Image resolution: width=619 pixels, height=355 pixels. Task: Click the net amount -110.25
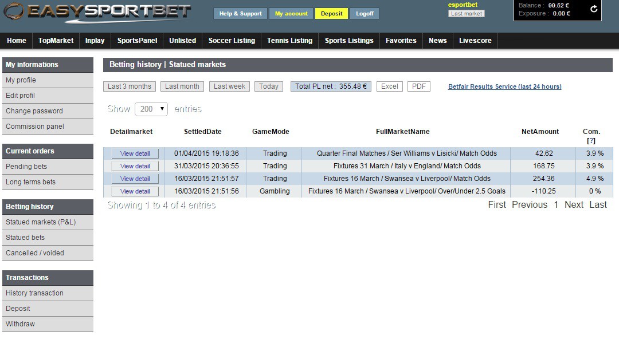543,191
